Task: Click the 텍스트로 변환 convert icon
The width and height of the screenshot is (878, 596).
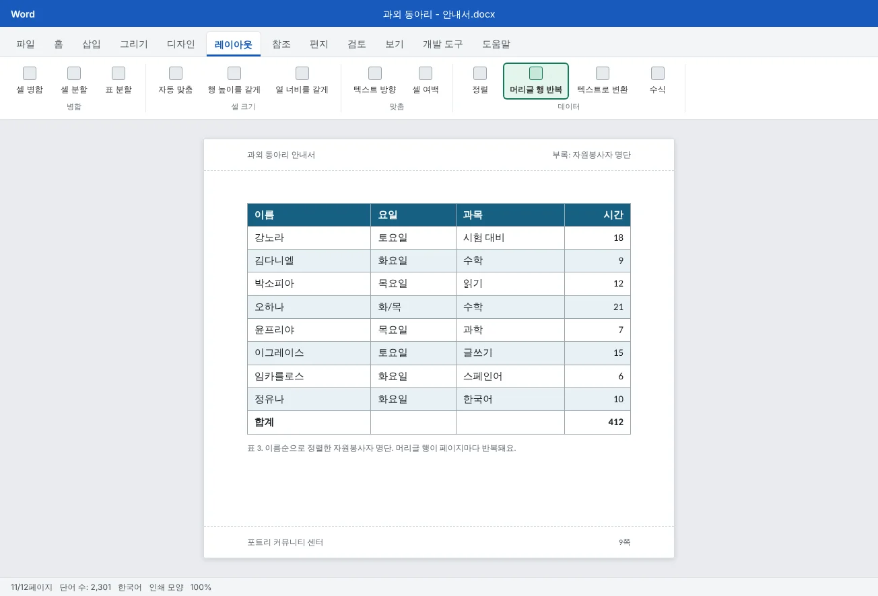Action: point(603,73)
